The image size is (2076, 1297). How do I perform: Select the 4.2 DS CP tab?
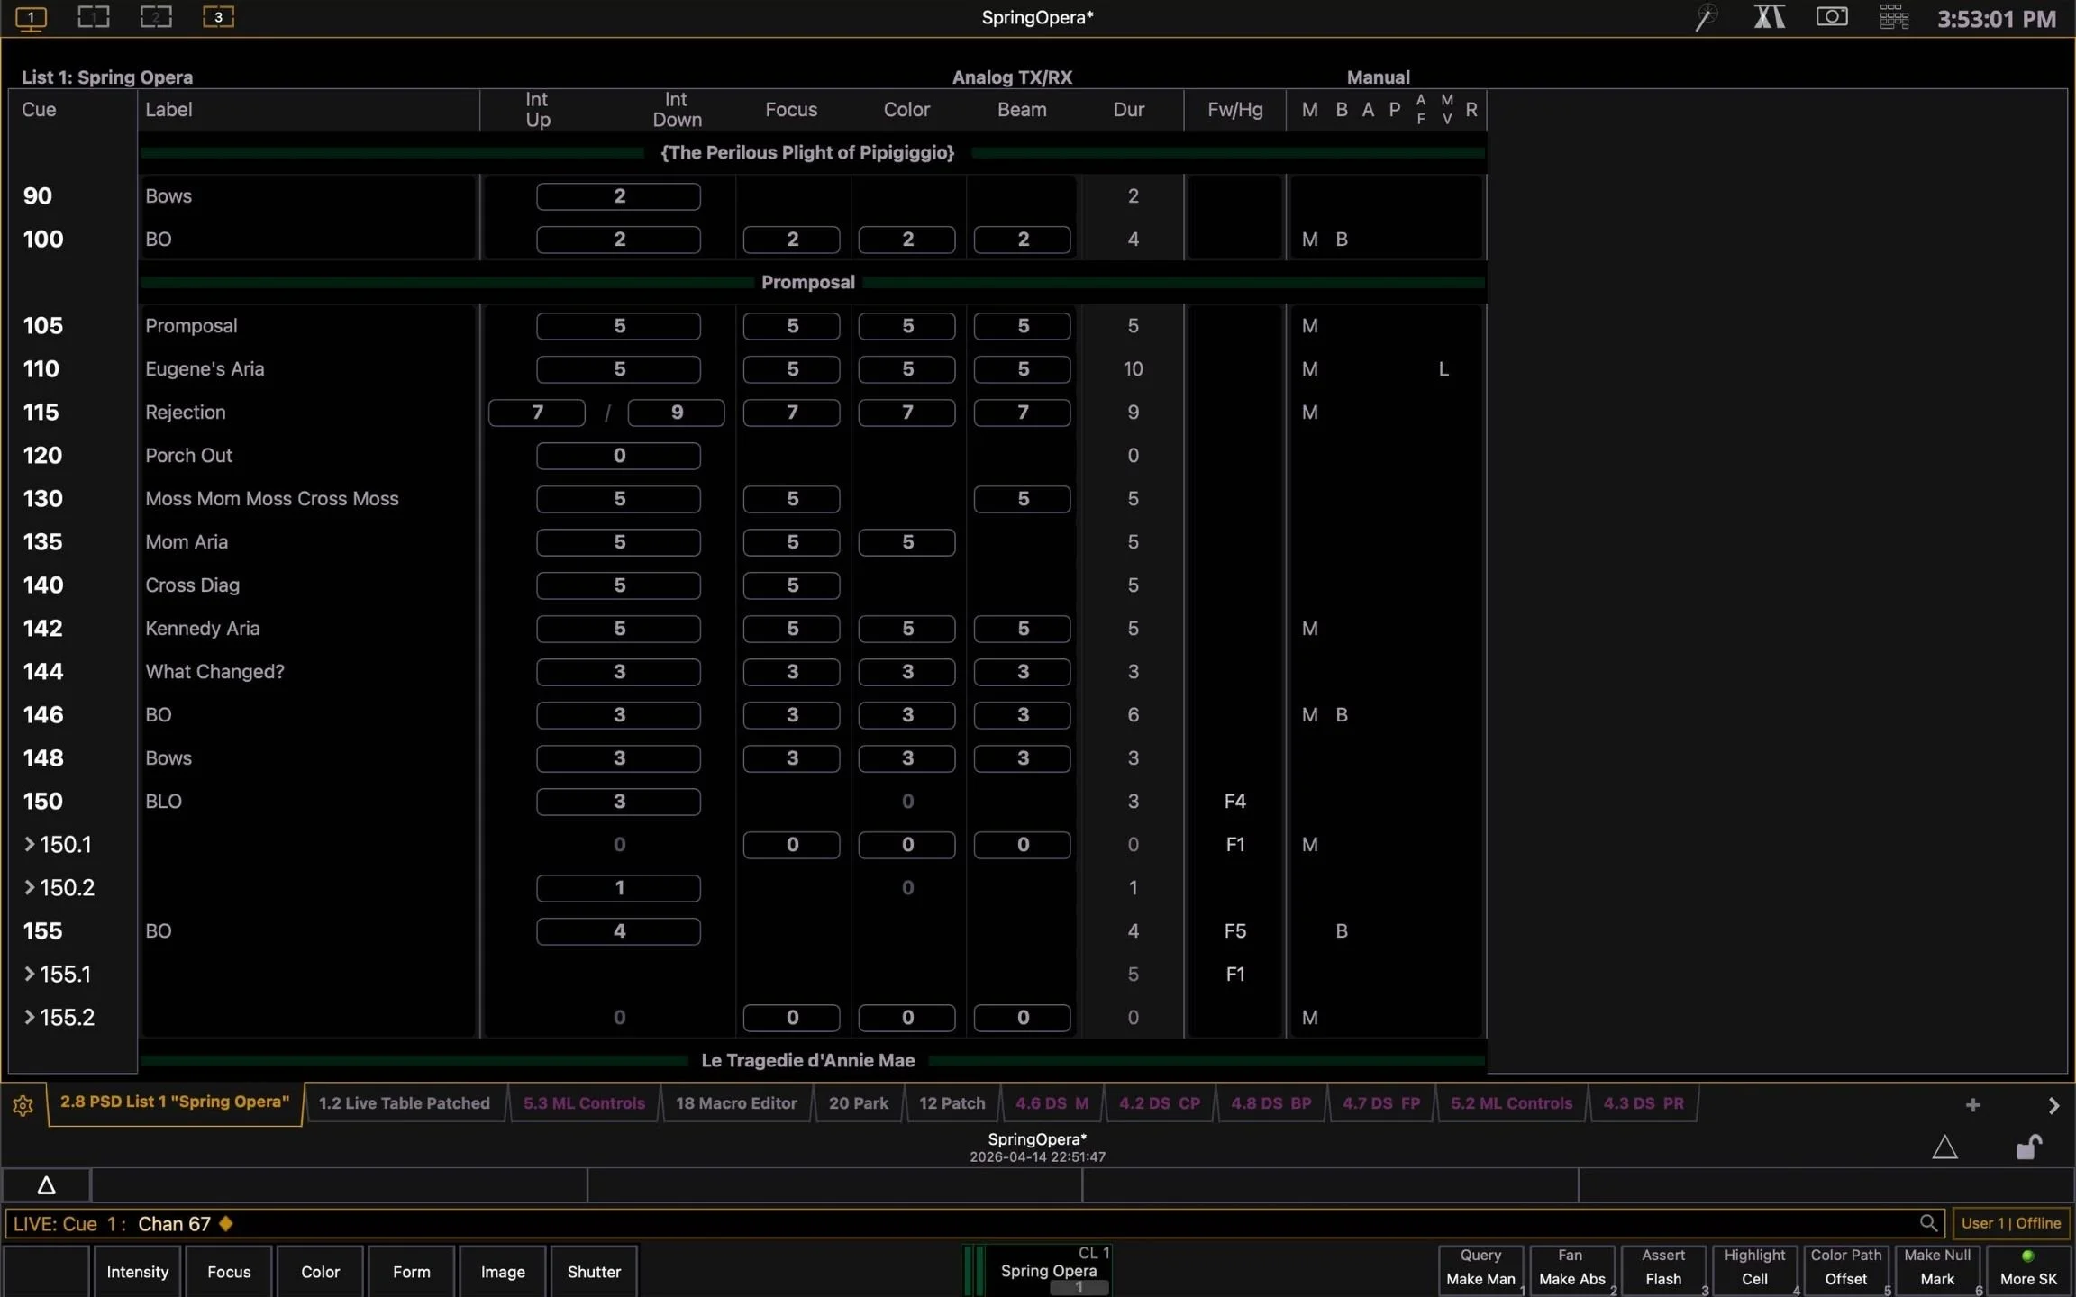[x=1159, y=1103]
